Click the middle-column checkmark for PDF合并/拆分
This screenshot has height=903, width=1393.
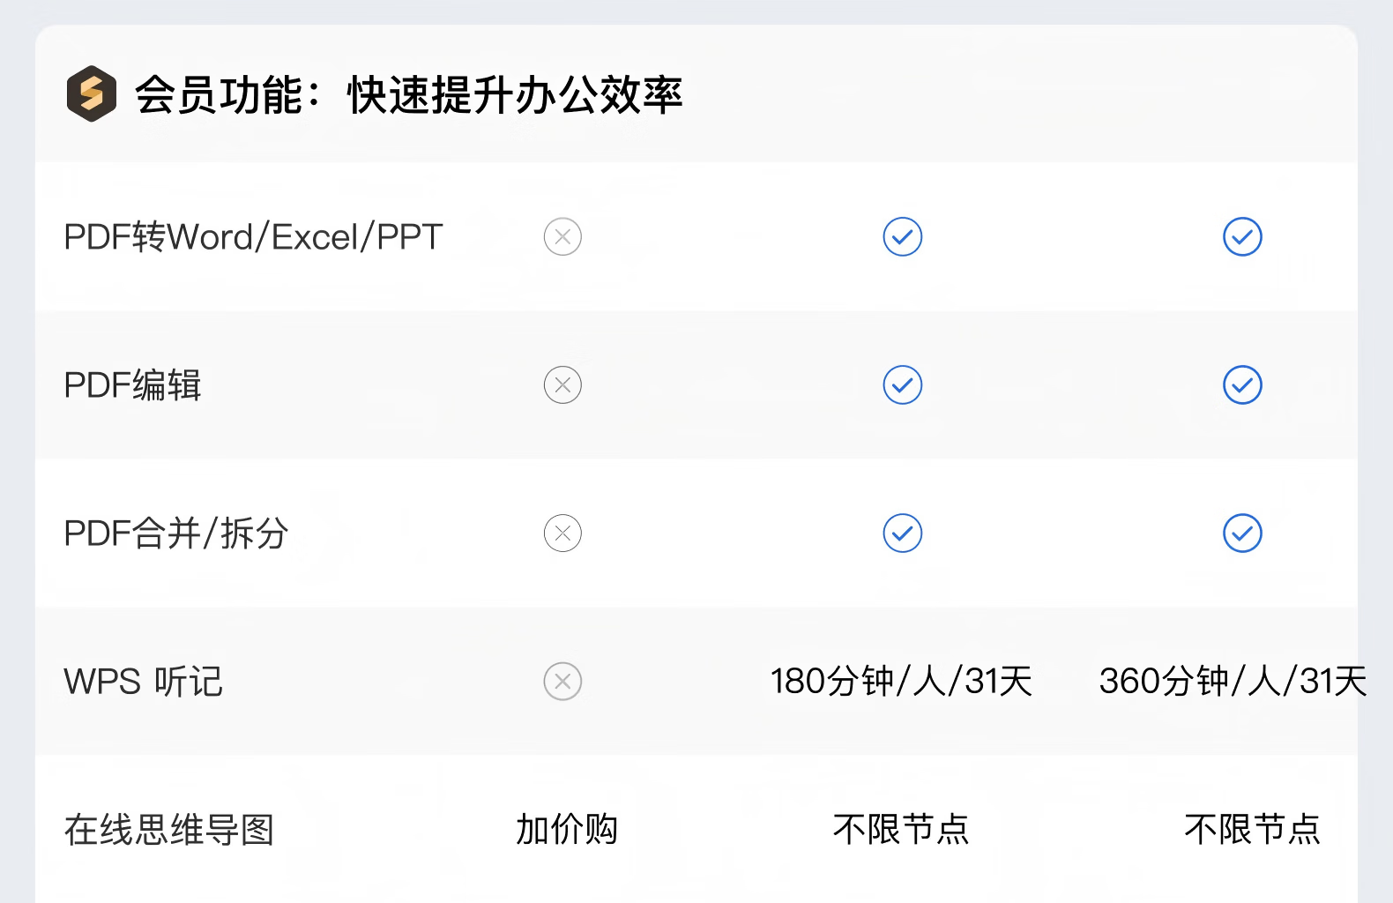(x=902, y=534)
